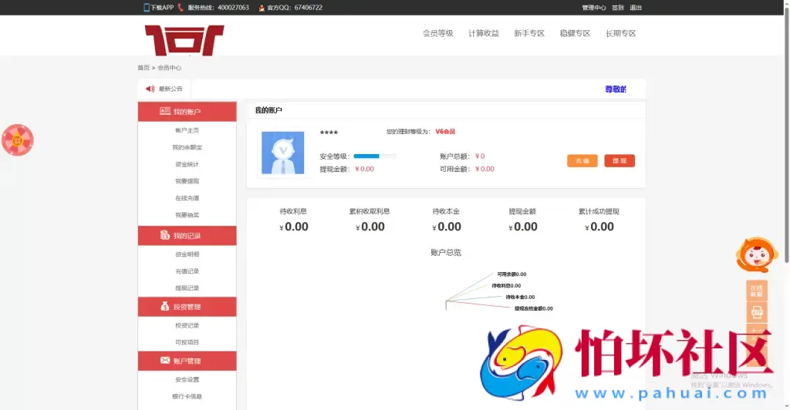
Task: Click the orange mascot customer service icon
Action: click(x=757, y=254)
